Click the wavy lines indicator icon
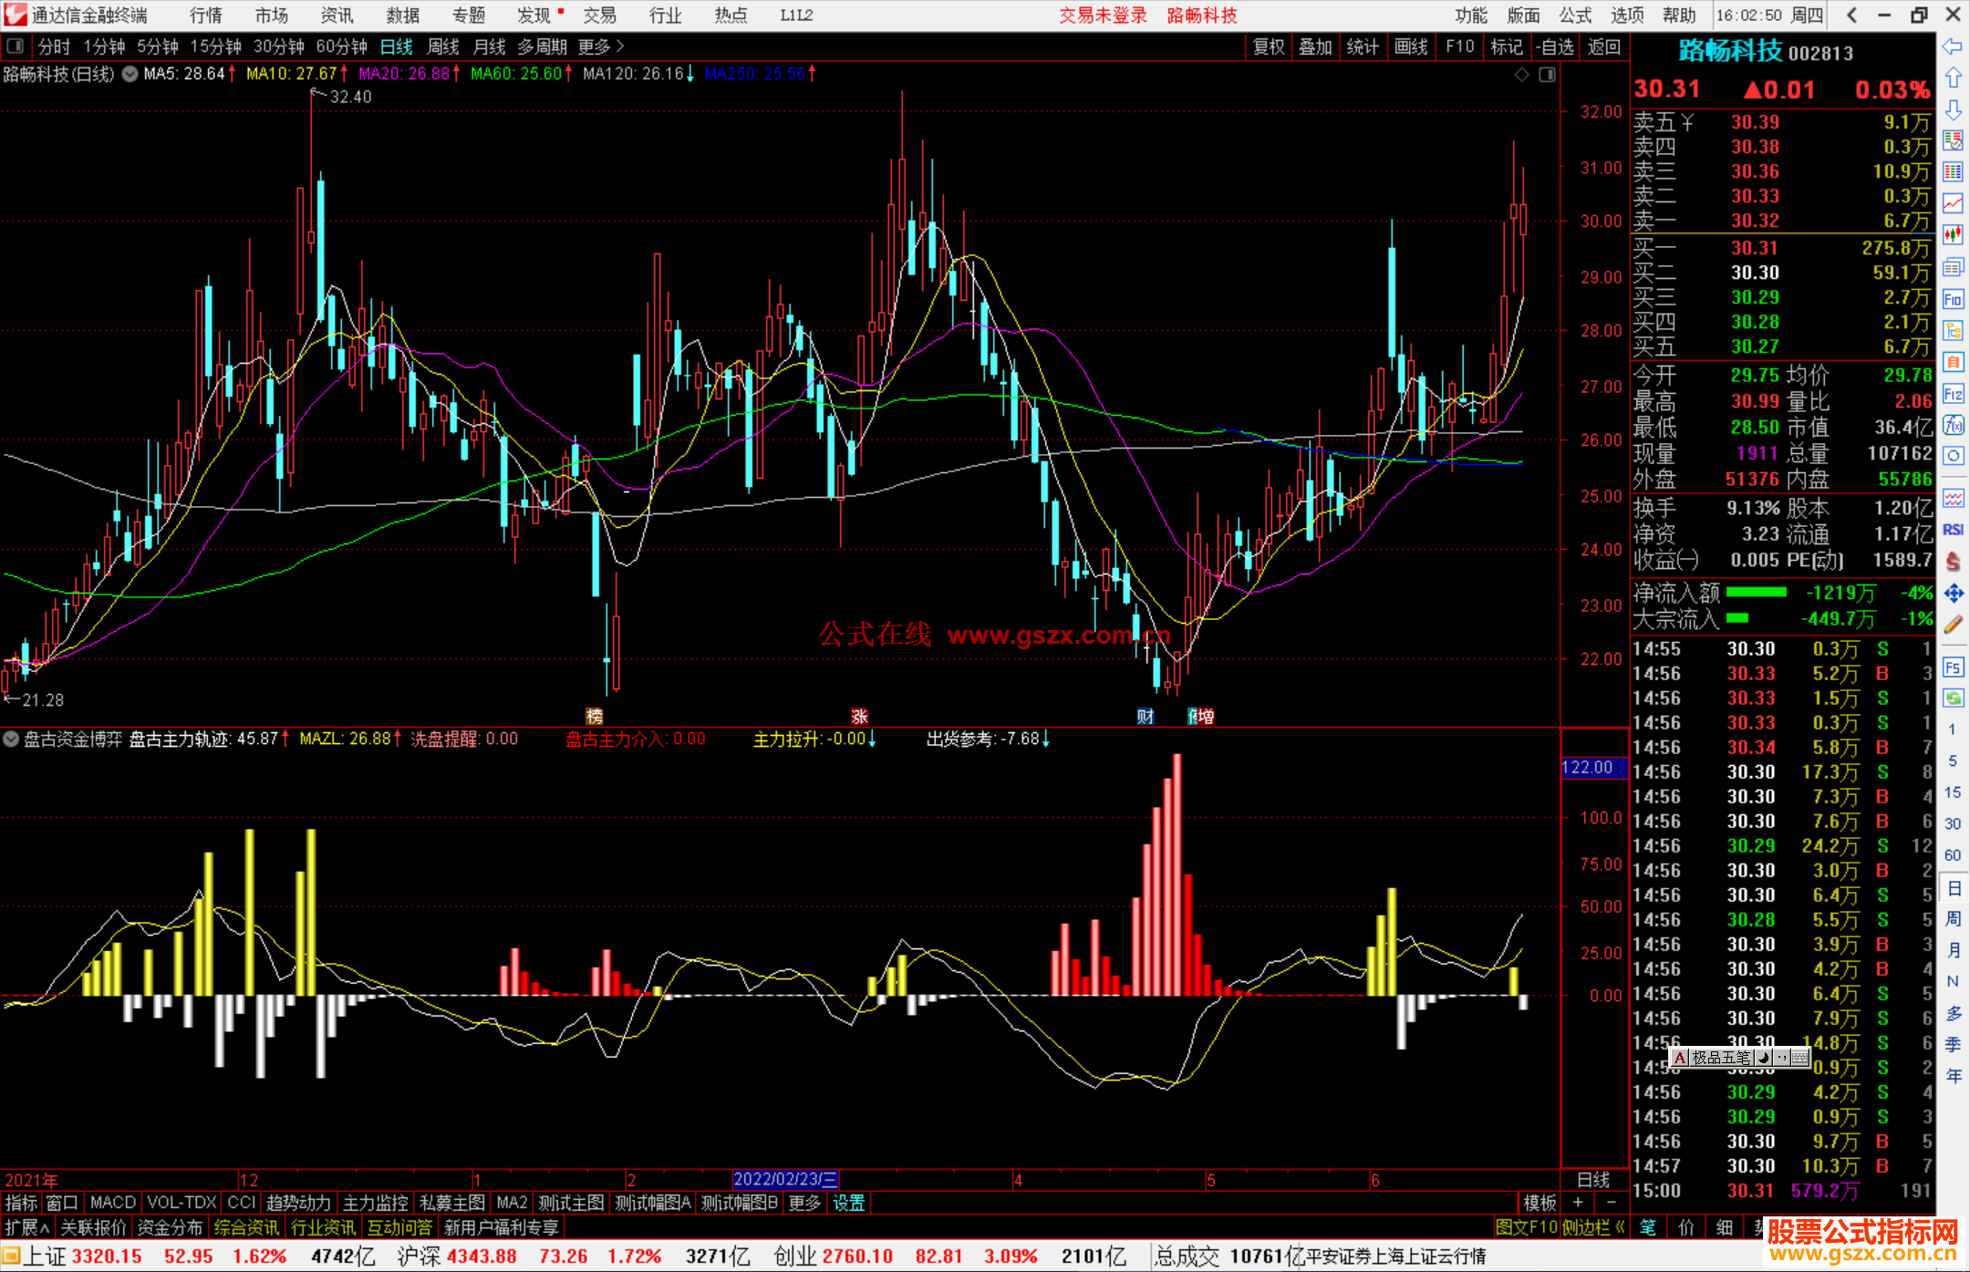1970x1272 pixels. coord(1953,498)
